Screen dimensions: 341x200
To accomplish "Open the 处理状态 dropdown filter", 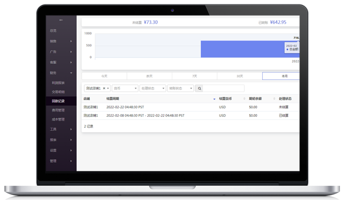I will coord(152,88).
